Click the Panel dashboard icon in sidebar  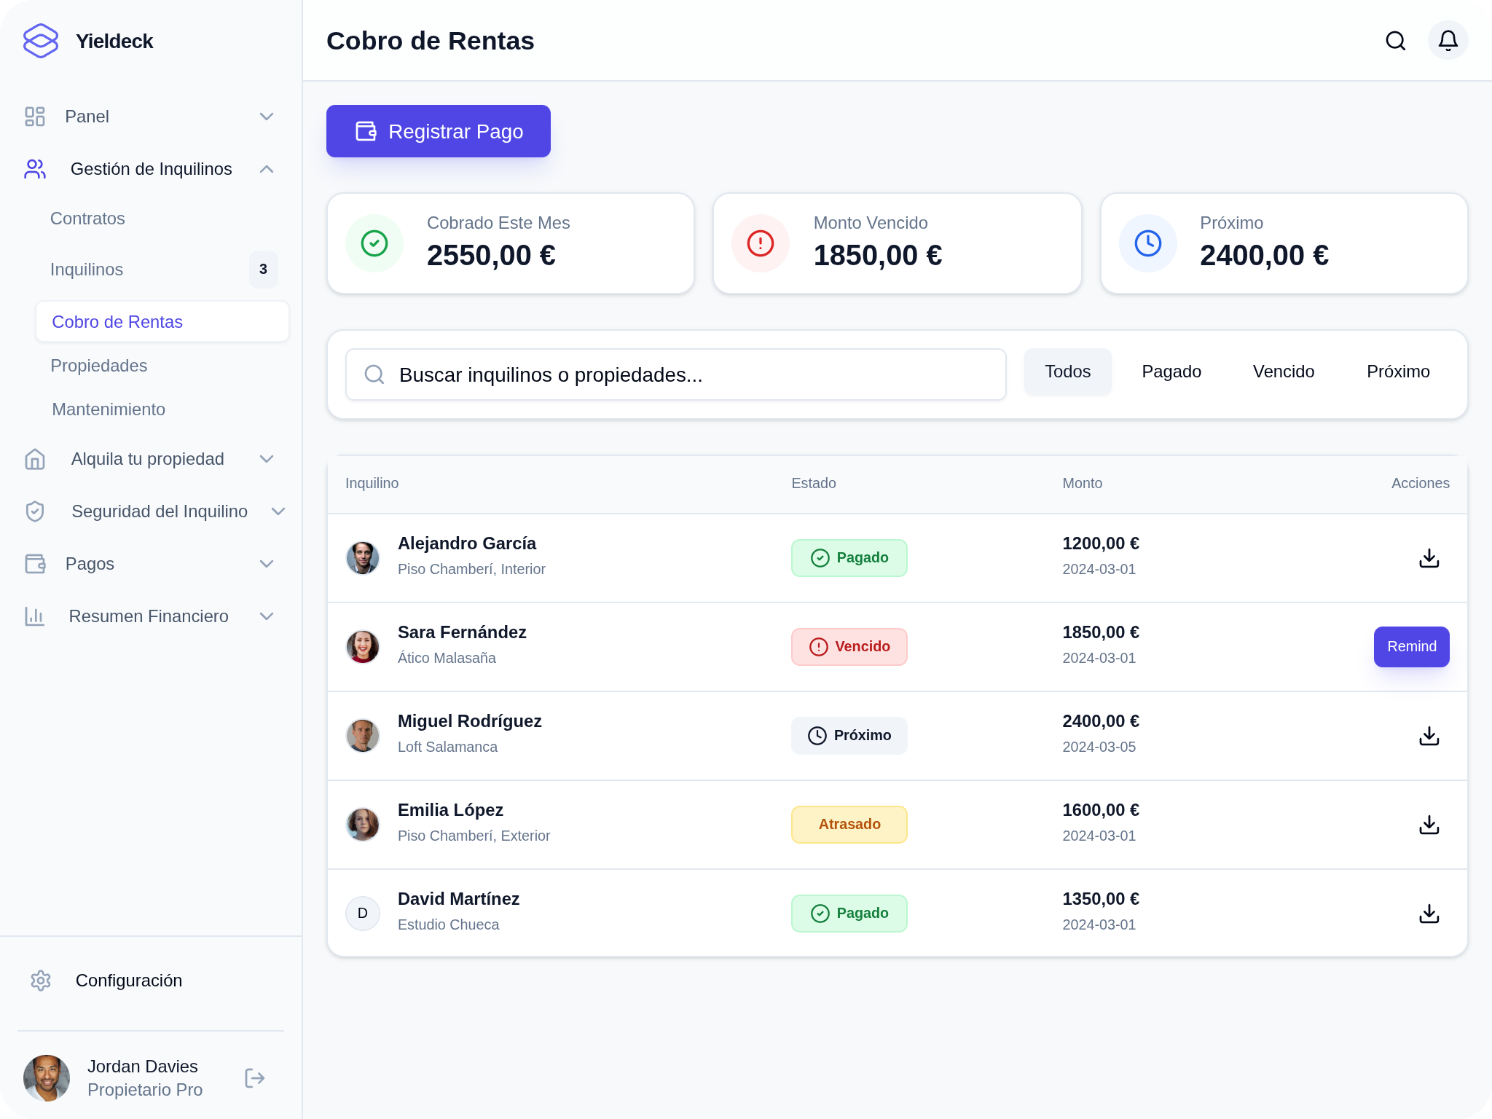[34, 117]
